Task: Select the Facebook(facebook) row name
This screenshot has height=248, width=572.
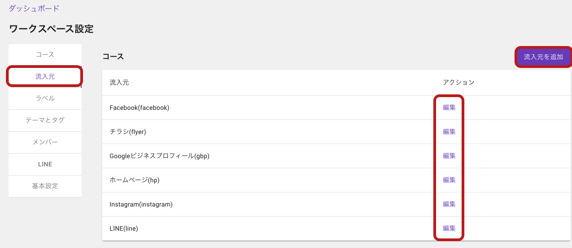Action: 140,108
